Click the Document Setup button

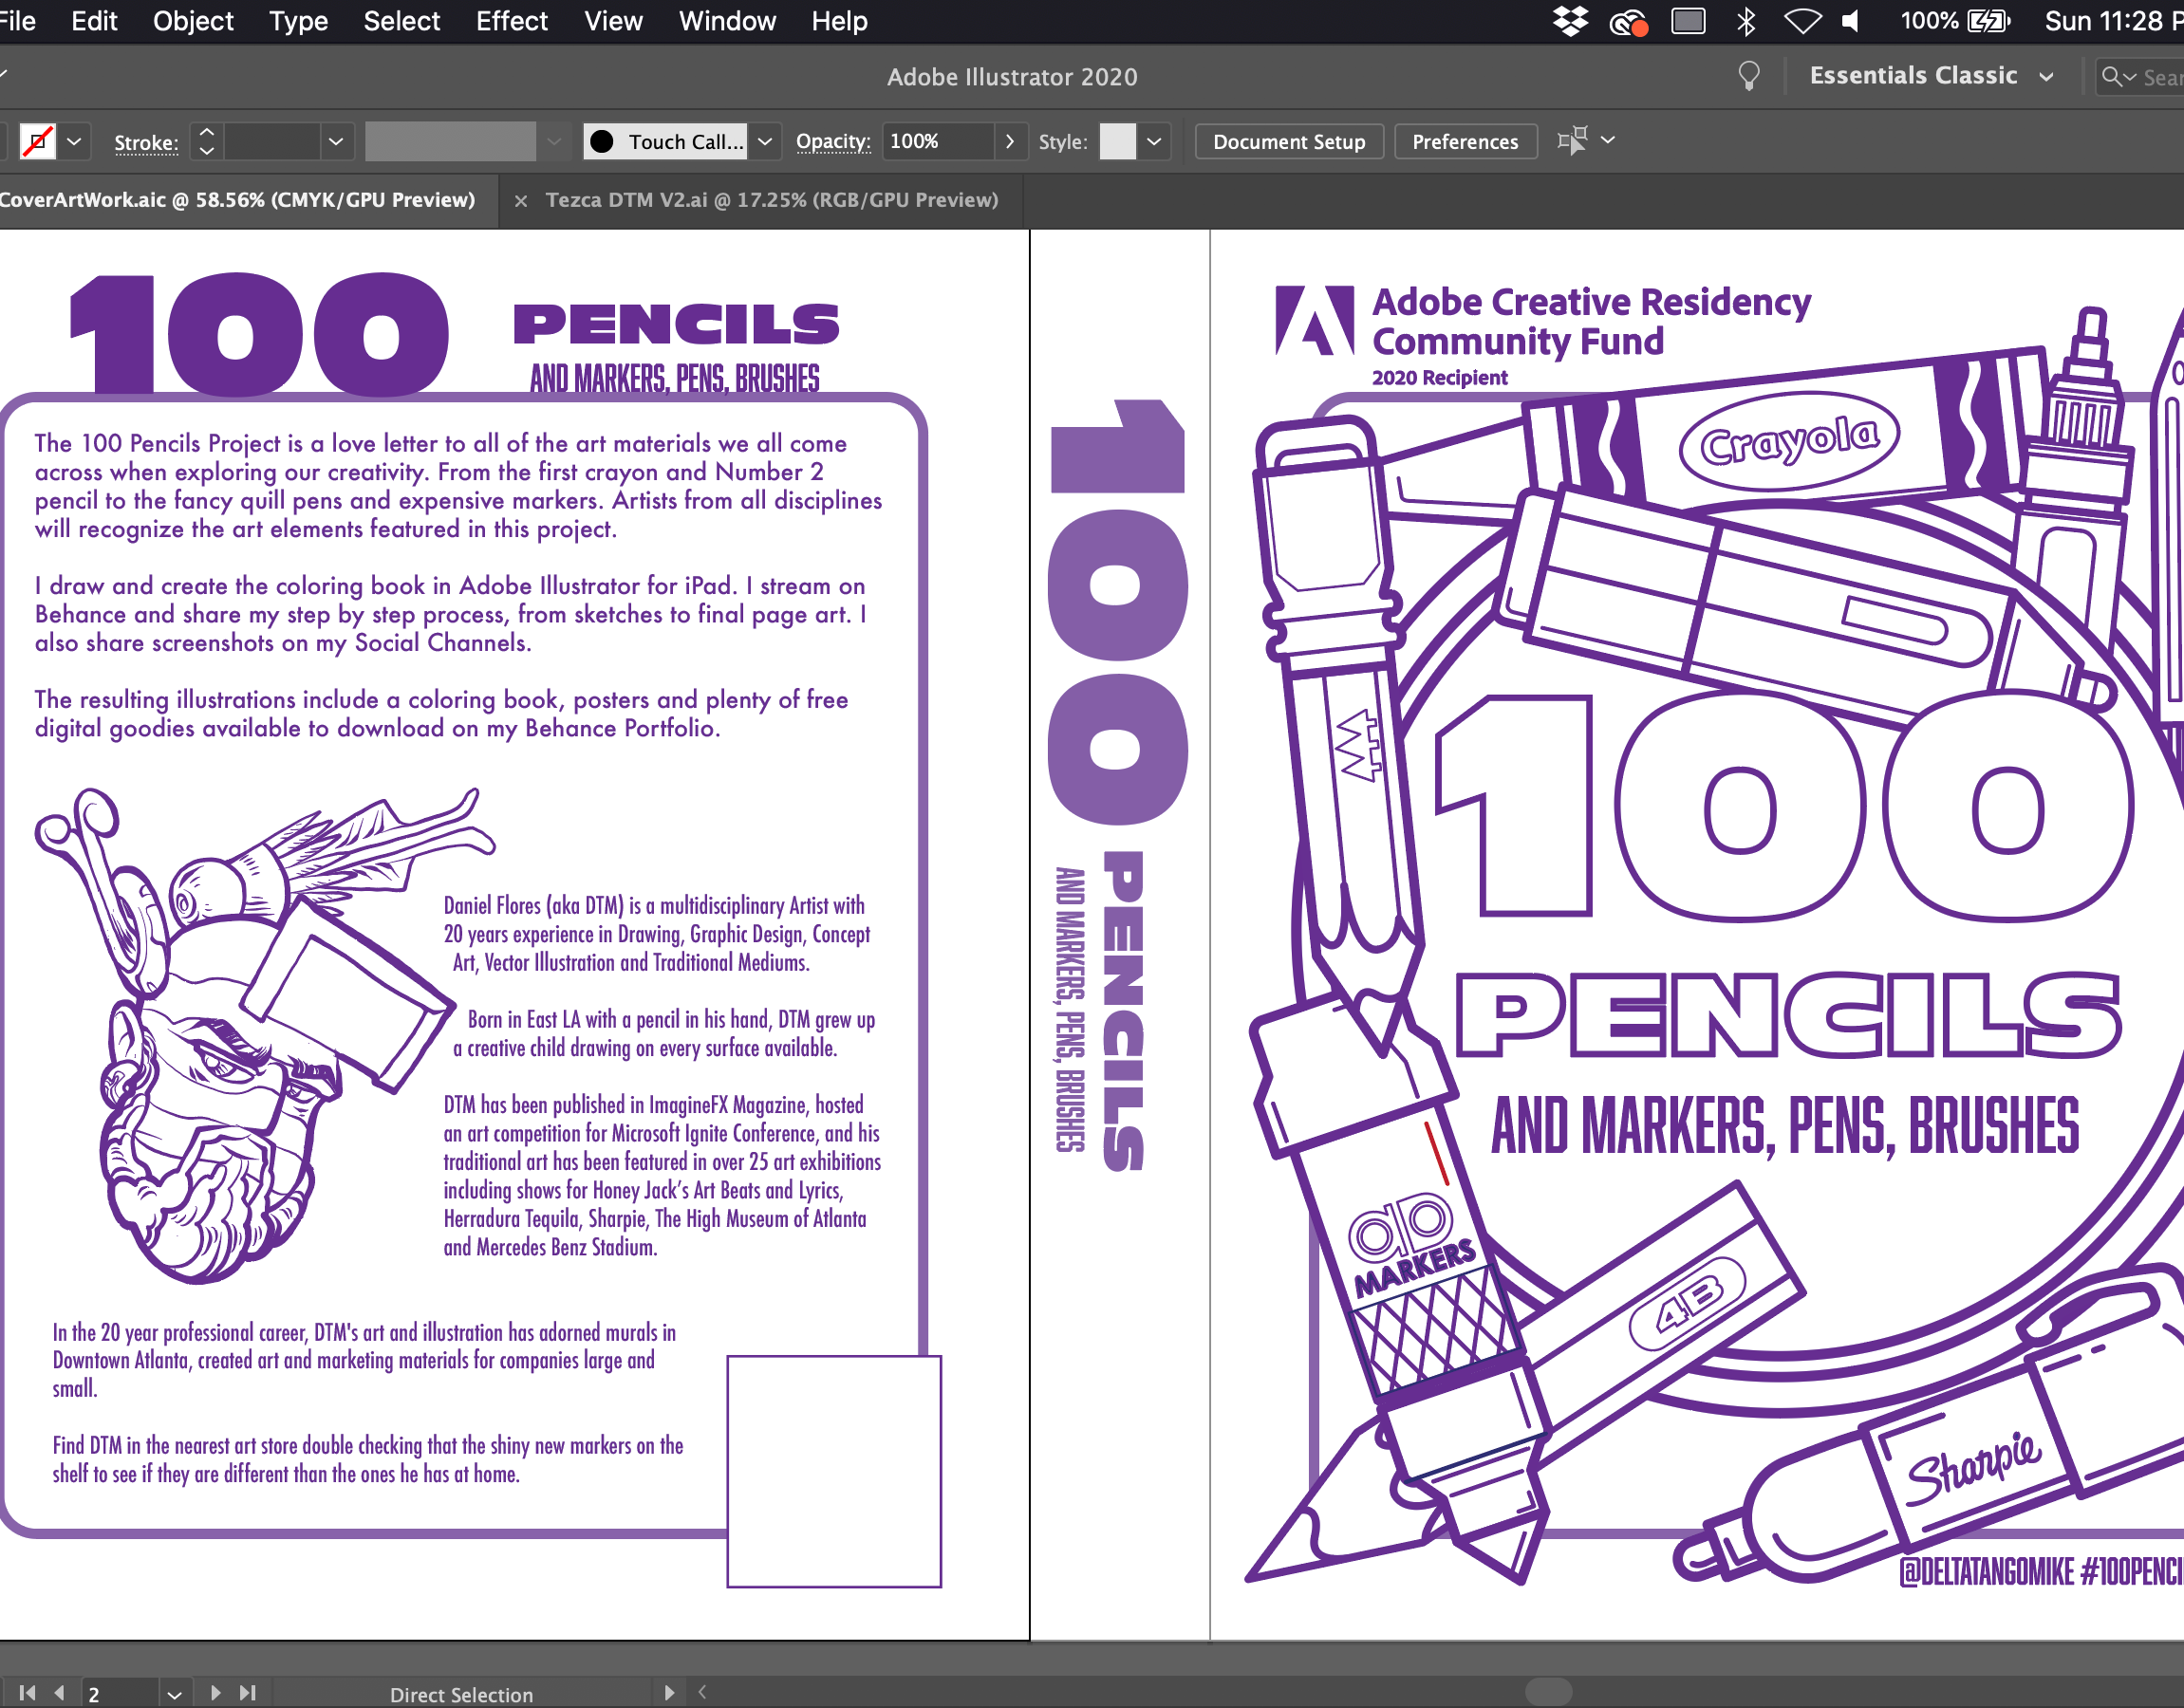tap(1289, 141)
